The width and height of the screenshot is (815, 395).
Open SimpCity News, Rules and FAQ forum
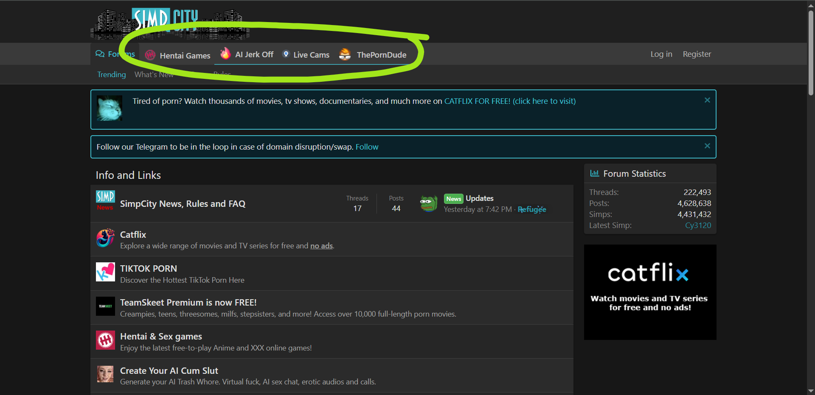(183, 203)
